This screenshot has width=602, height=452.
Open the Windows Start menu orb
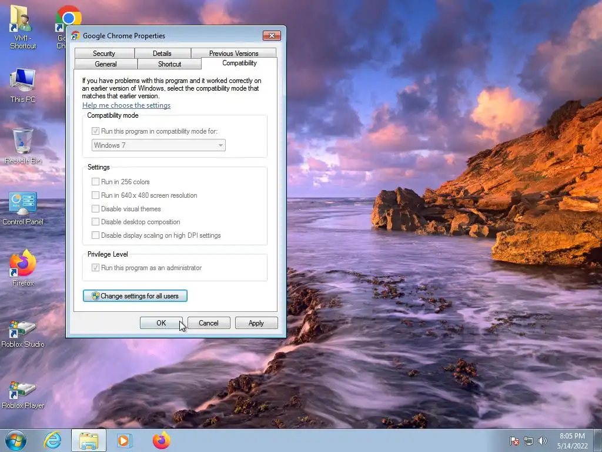point(16,440)
